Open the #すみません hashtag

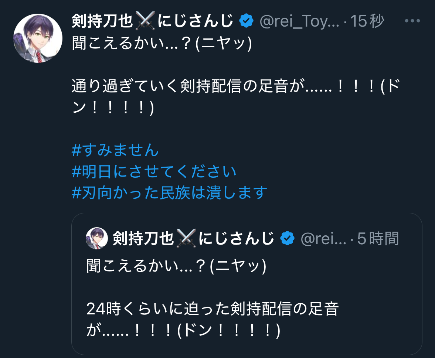click(x=115, y=151)
